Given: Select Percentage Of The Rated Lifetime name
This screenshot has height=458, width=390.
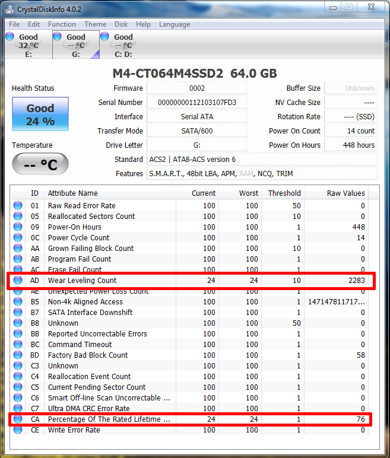Looking at the screenshot, I should coord(109,419).
